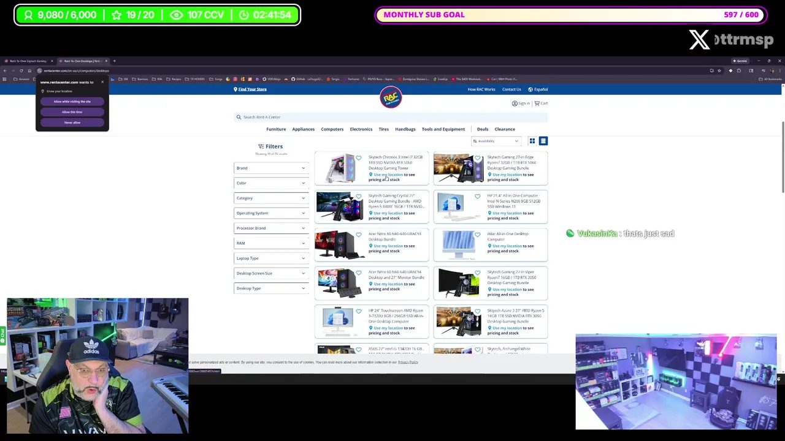Switch to the Rent-To-Own Skytech Gaming tab
The image size is (785, 441).
click(x=28, y=61)
